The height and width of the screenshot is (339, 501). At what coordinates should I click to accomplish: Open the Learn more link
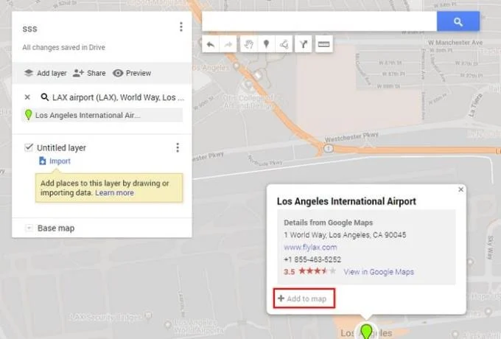(114, 193)
